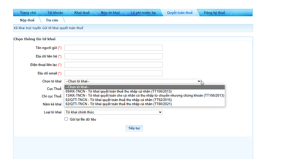Go to the Nộp tờ khai tab
305x159 pixels.
(x=110, y=13)
